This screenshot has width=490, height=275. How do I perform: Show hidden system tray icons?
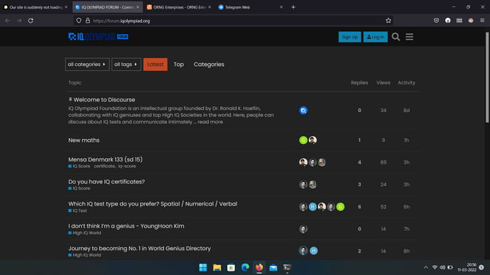tap(425, 267)
